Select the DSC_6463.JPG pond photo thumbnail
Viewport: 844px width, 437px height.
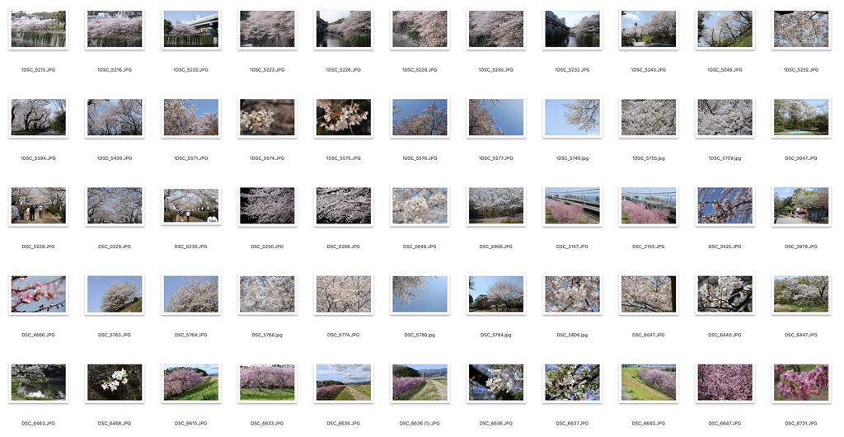point(38,382)
